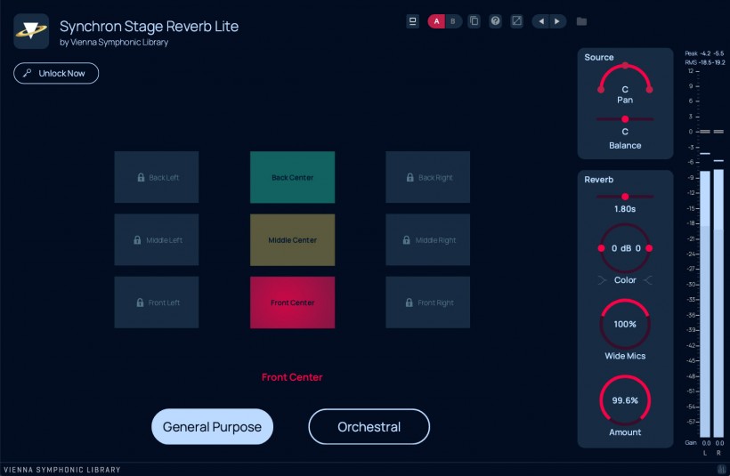Click the Pan knob left end handle
Screen dimensions: 730x476
(601, 89)
